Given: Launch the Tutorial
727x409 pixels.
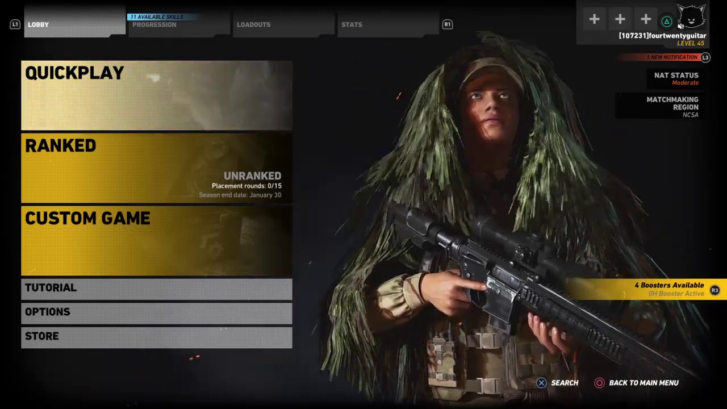Looking at the screenshot, I should pos(157,288).
